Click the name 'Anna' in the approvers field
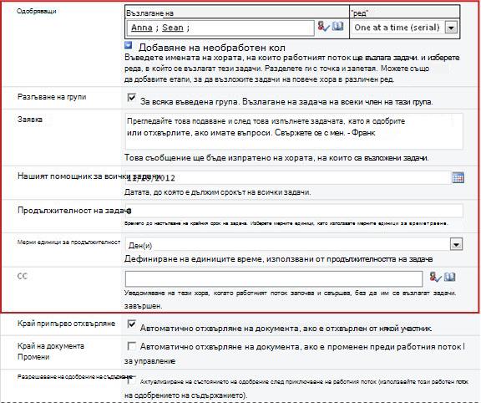481x403 pixels. click(142, 28)
